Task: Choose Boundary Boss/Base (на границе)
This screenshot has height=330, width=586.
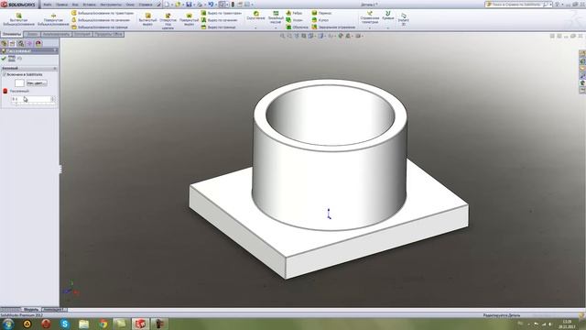Action: pos(100,27)
